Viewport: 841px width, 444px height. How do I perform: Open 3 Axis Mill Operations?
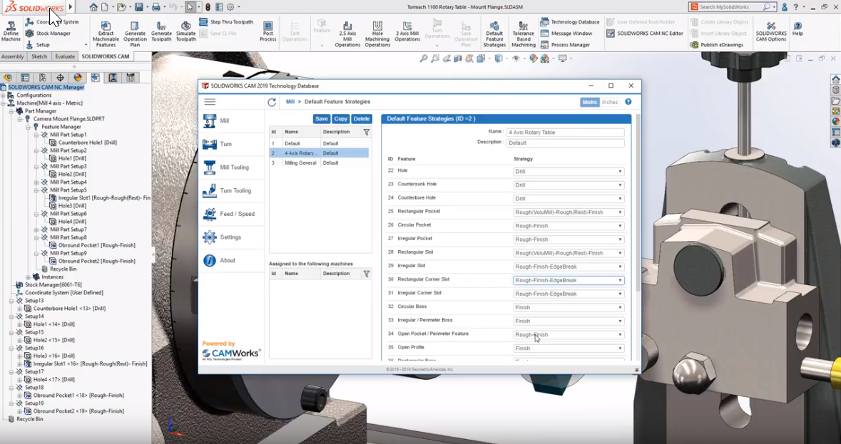(407, 32)
